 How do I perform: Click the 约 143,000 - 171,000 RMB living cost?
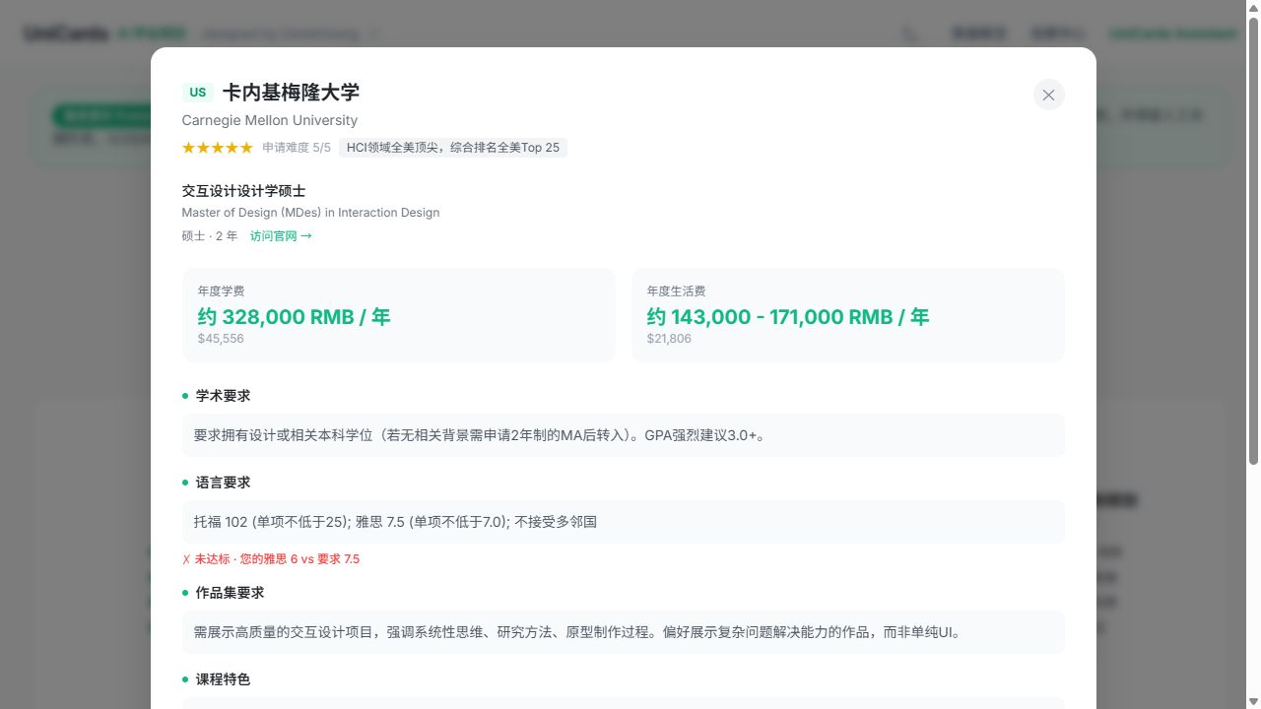788,317
